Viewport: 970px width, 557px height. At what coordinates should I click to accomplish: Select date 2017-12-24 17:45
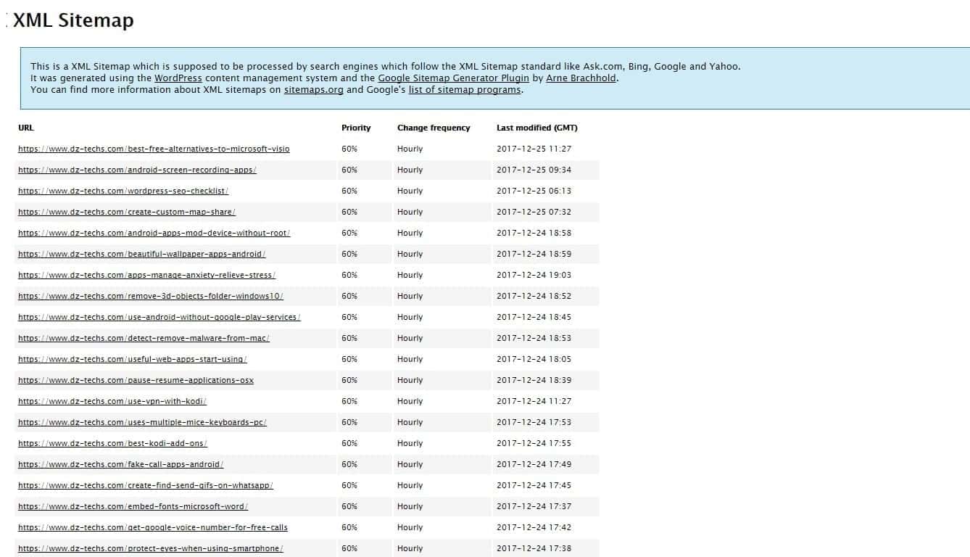534,485
